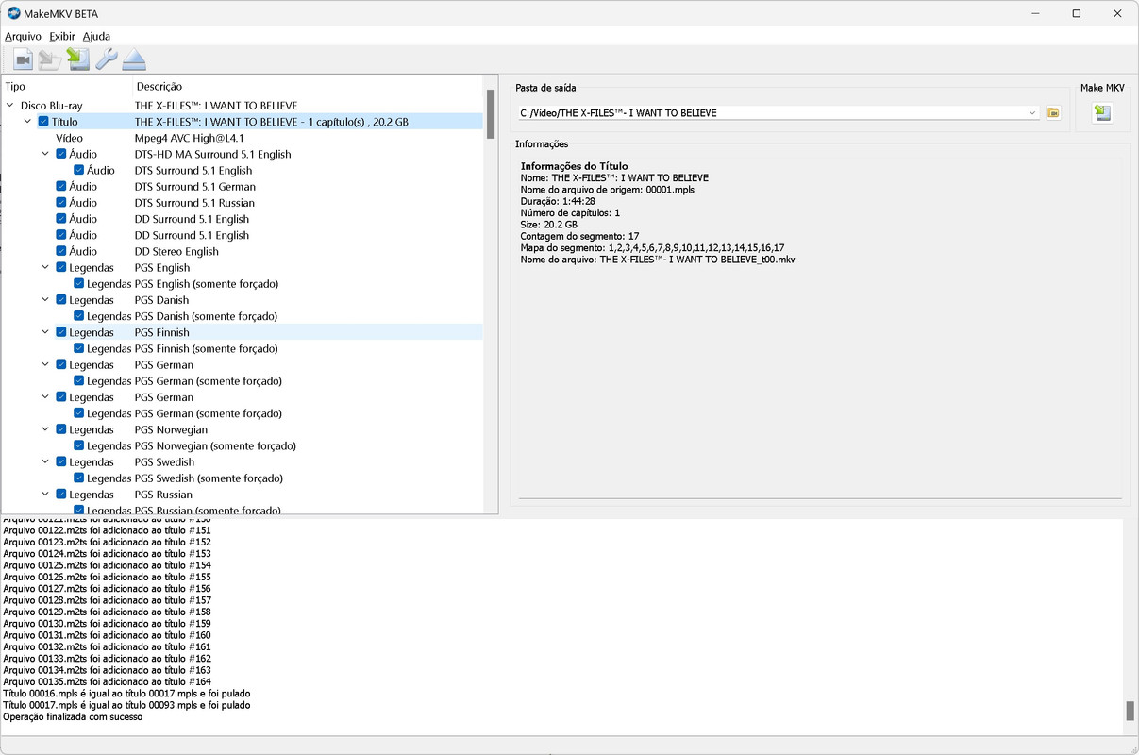Start conversion with the Make MKV button
This screenshot has width=1139, height=755.
tap(1102, 113)
